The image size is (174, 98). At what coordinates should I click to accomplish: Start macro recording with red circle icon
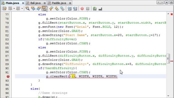(x=82, y=9)
